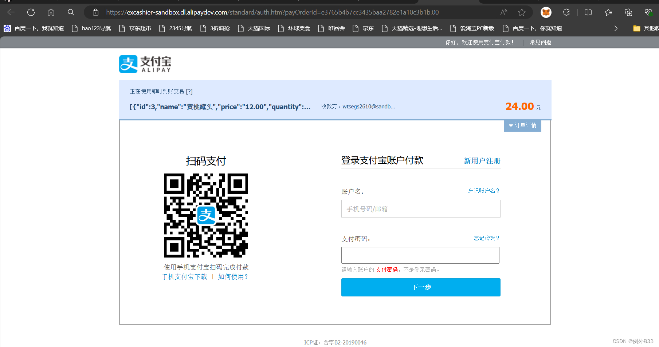Screen dimensions: 659x347
Task: Open the other favorites folder
Action: [x=646, y=28]
